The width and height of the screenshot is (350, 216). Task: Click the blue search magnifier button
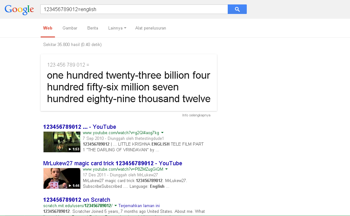coord(237,9)
